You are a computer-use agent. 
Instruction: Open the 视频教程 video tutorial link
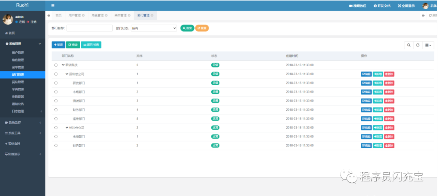click(x=358, y=6)
